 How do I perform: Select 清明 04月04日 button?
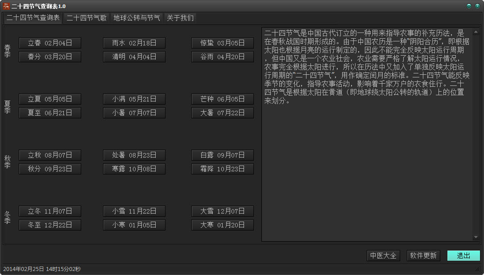tap(134, 57)
